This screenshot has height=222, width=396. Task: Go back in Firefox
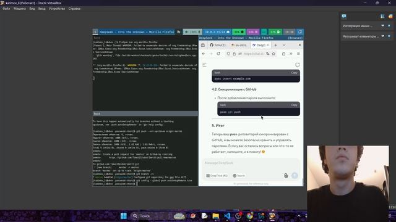[x=204, y=54]
